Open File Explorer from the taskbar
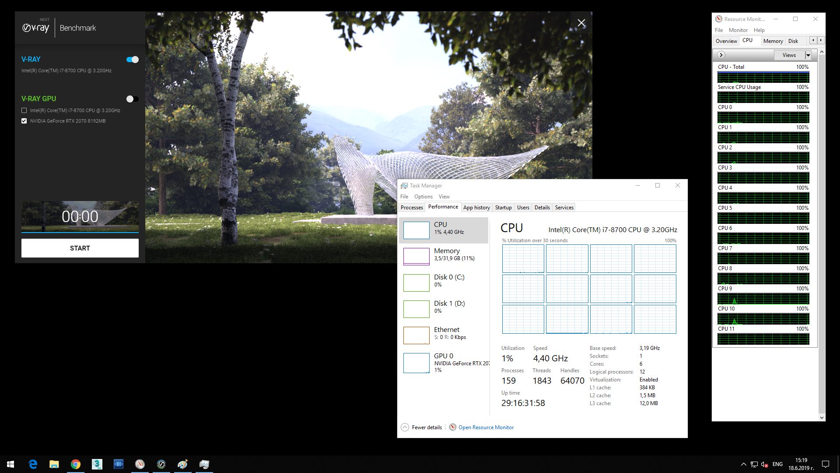840x473 pixels. pos(54,464)
